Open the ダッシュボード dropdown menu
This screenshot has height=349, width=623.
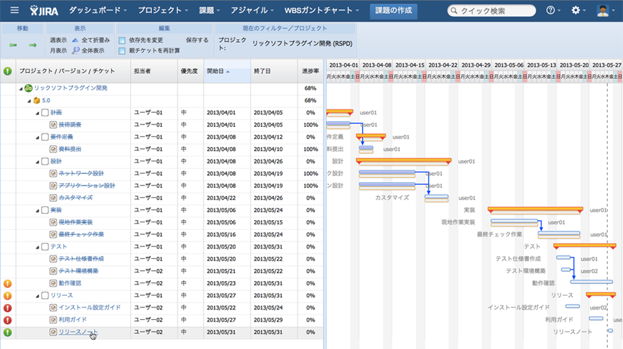[x=98, y=10]
